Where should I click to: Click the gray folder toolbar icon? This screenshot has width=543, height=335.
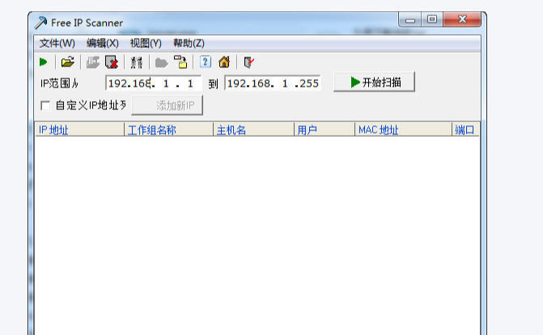tap(161, 62)
